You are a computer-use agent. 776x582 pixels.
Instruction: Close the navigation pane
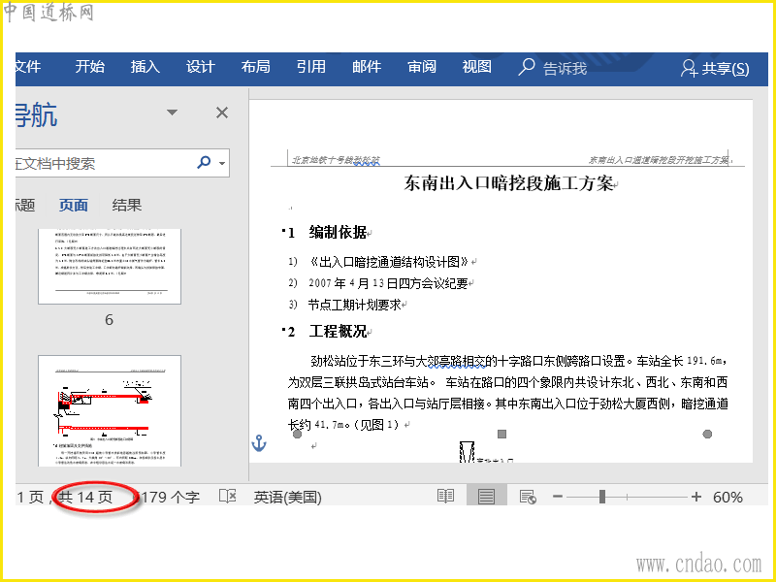(222, 113)
